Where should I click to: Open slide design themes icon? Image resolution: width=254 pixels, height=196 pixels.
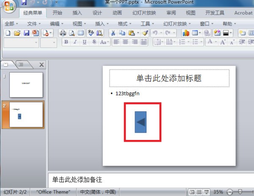(x=217, y=33)
